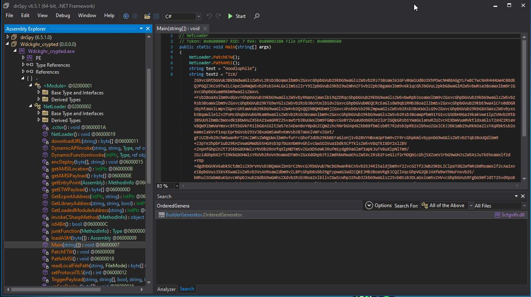Image resolution: width=531 pixels, height=297 pixels.
Task: Close the Assembly Explorer panel
Action: pyautogui.click(x=148, y=28)
